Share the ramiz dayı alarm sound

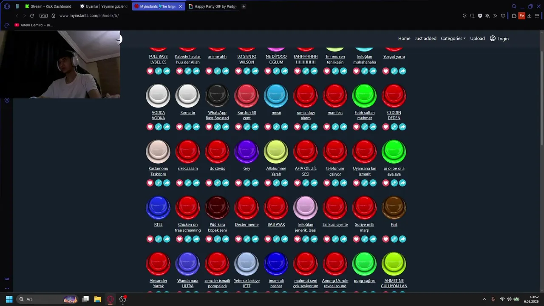click(314, 127)
